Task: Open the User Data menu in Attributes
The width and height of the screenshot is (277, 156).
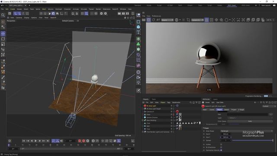Action: [x=220, y=102]
